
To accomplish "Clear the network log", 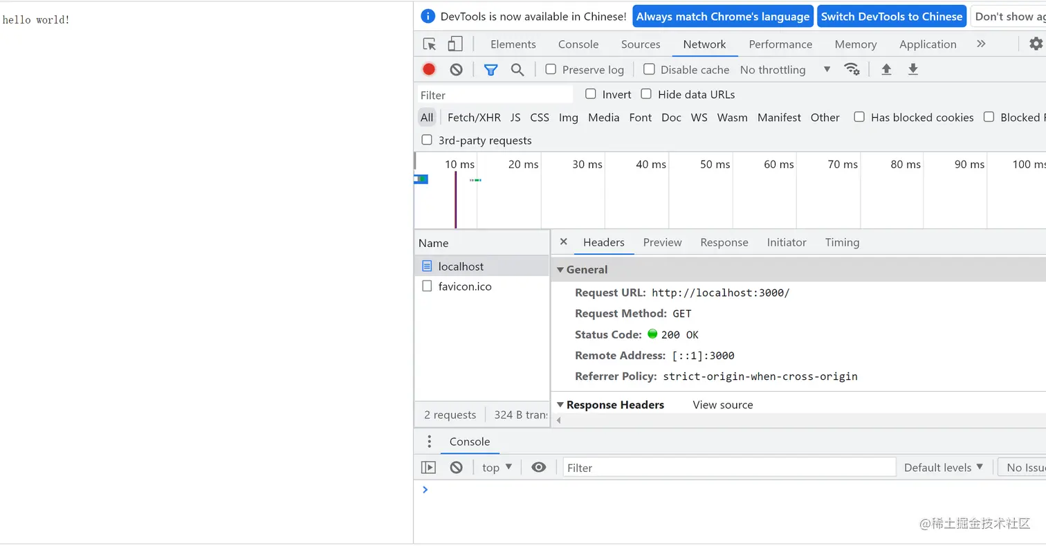I will 456,69.
